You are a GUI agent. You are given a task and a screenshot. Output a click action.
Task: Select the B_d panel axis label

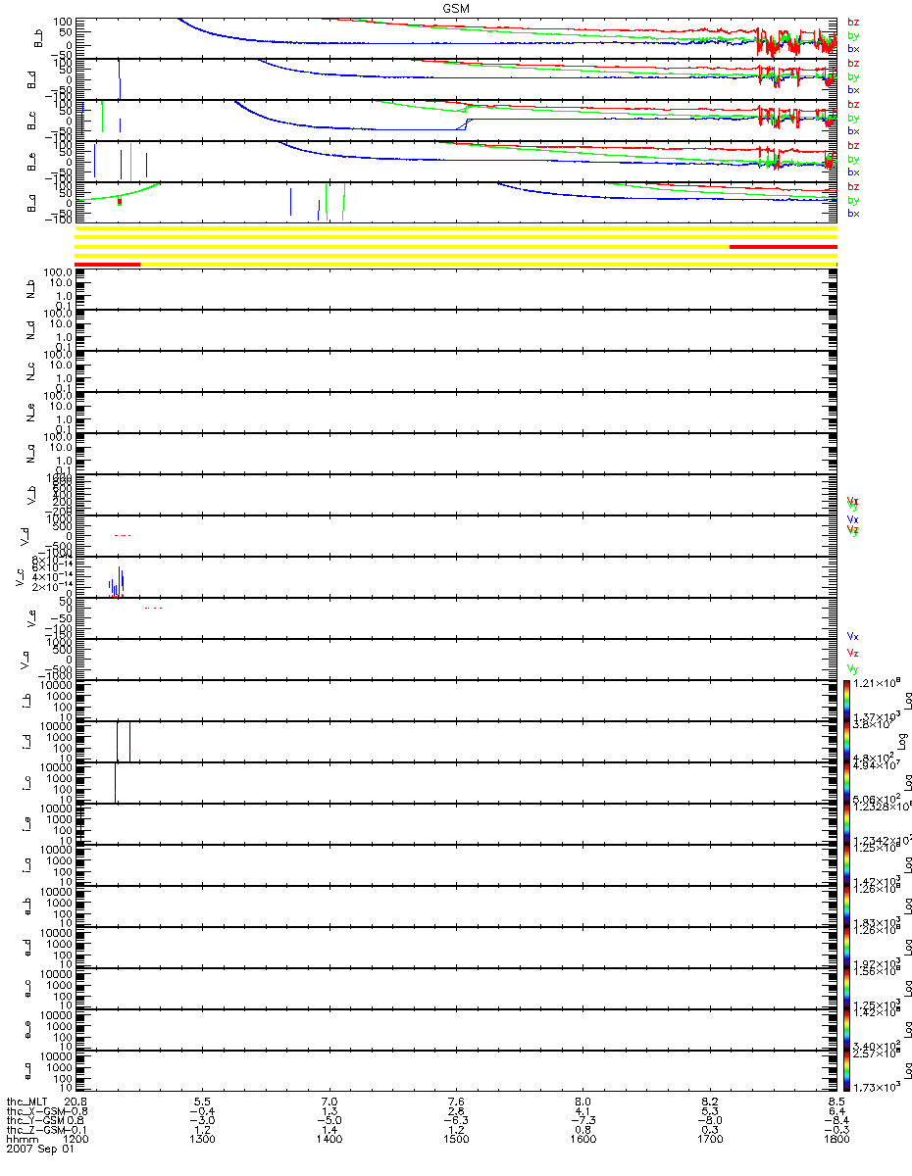pos(30,79)
